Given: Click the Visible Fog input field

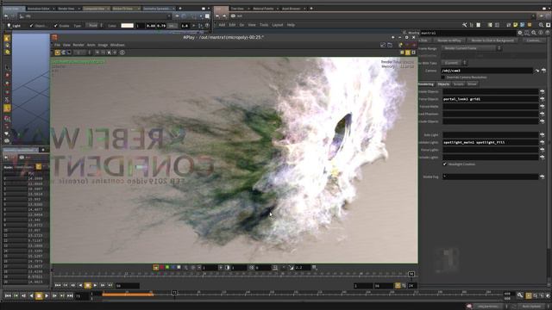Looking at the screenshot, I should (491, 177).
